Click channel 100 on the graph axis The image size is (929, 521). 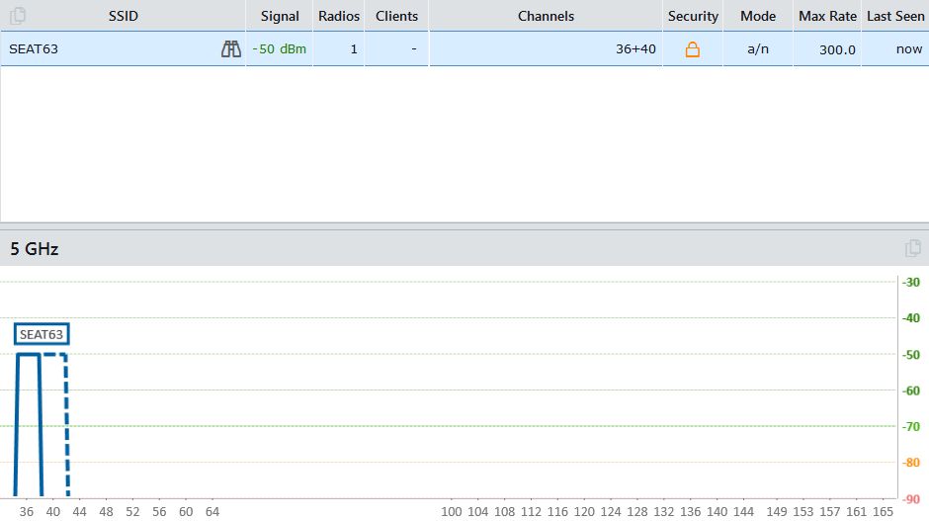(451, 511)
